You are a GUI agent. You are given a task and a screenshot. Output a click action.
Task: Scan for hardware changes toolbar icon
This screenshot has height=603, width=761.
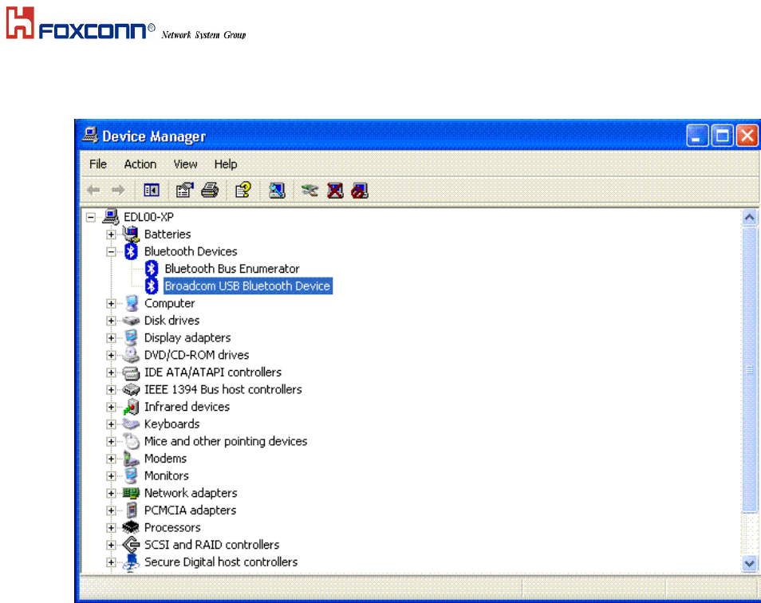pyautogui.click(x=277, y=190)
